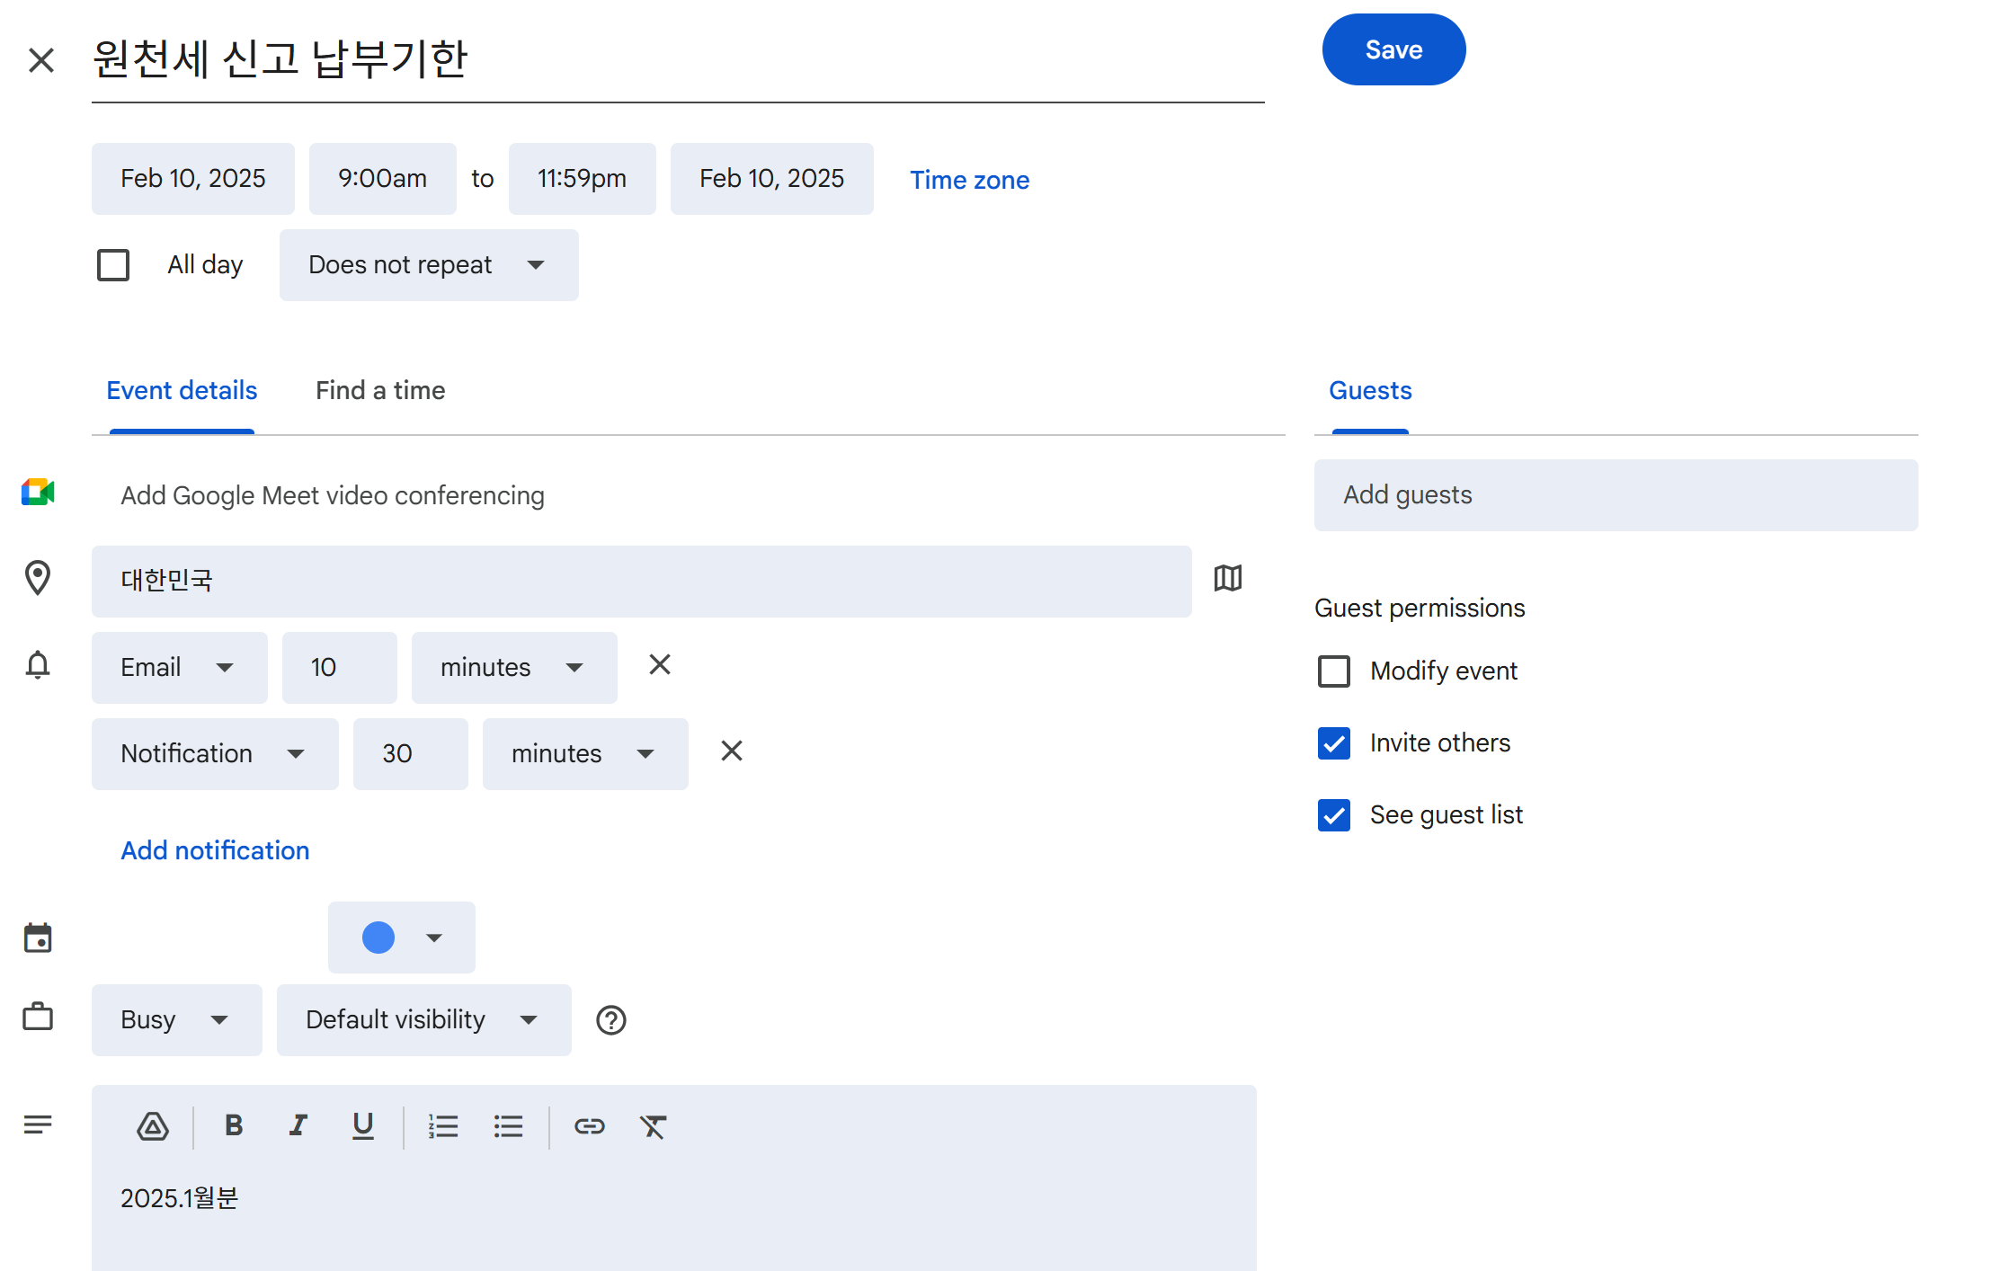Switch to the Find a time tab
The width and height of the screenshot is (2003, 1271).
(380, 391)
